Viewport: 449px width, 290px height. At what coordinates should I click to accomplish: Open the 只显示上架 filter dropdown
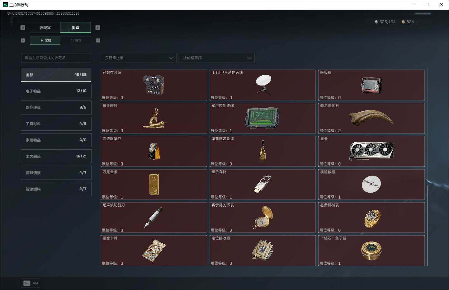pyautogui.click(x=139, y=58)
